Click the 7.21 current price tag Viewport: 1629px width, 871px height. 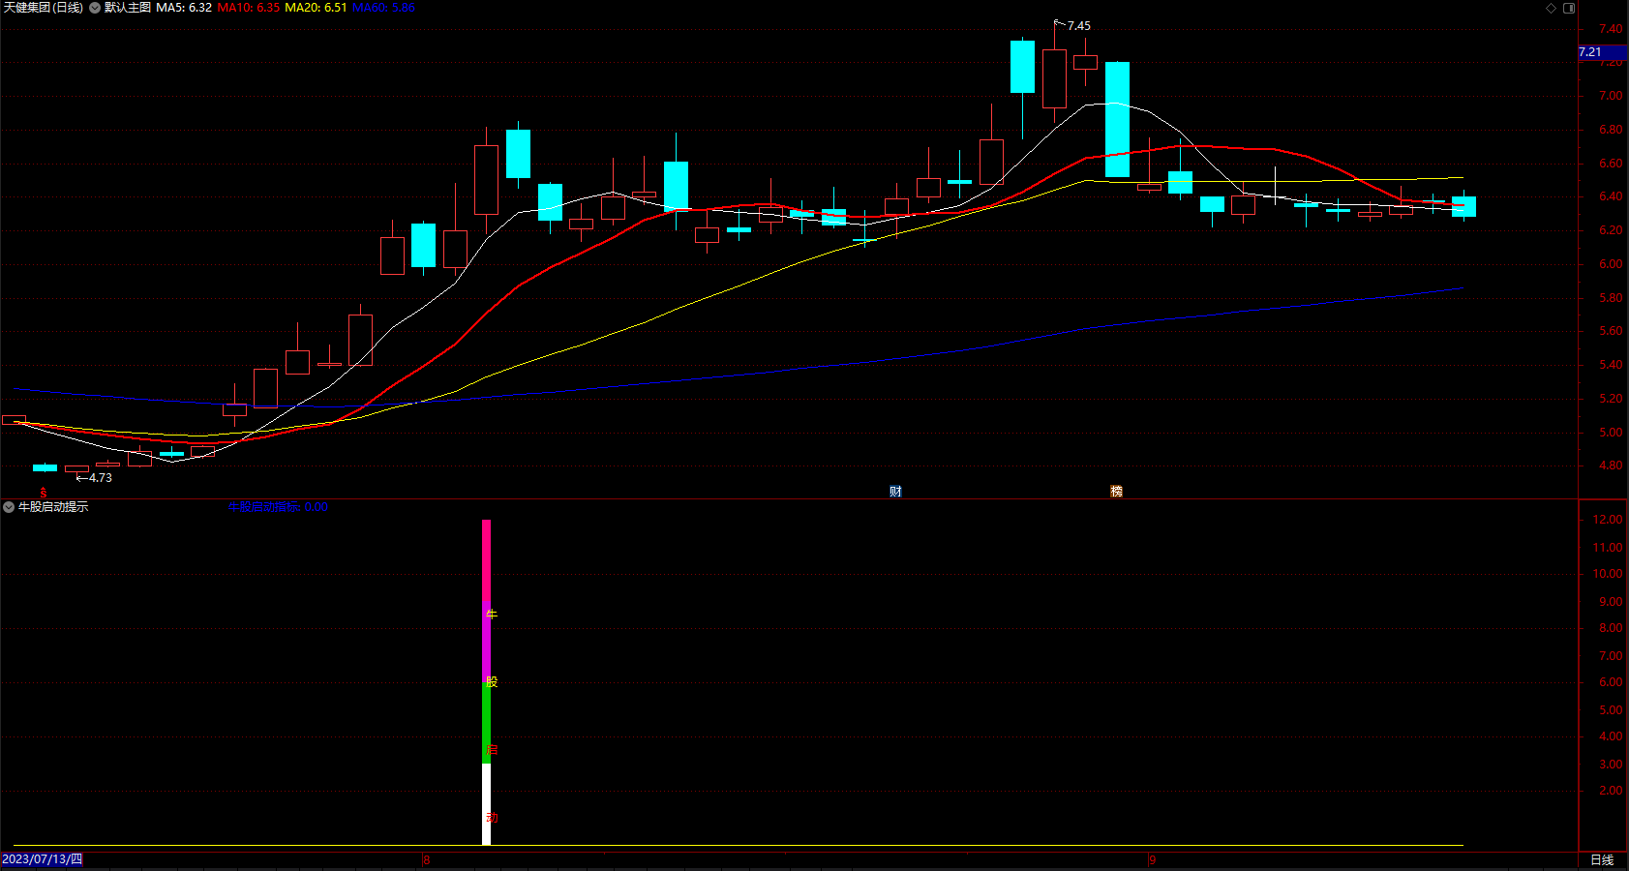pyautogui.click(x=1602, y=52)
